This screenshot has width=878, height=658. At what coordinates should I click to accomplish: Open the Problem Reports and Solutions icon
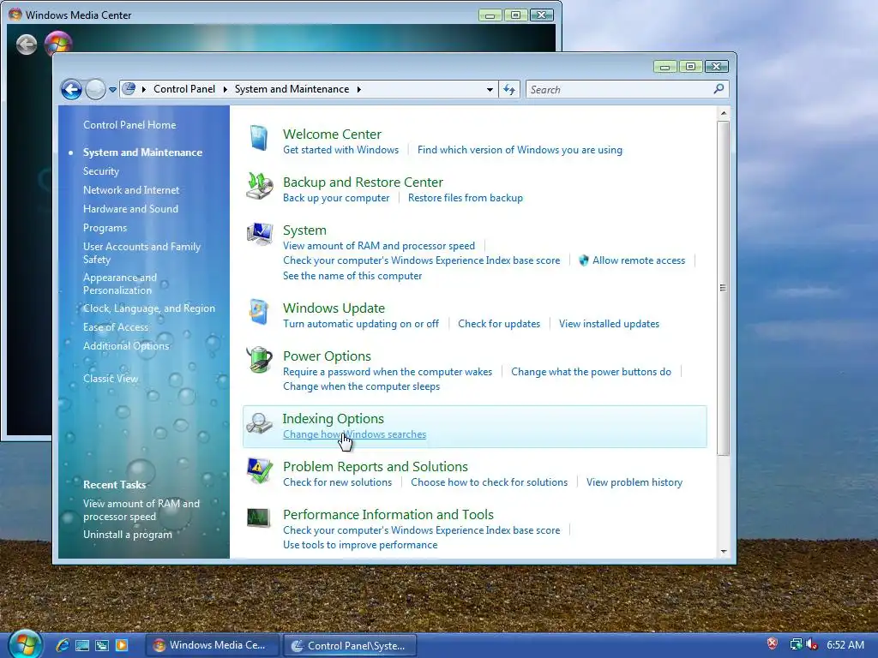259,470
